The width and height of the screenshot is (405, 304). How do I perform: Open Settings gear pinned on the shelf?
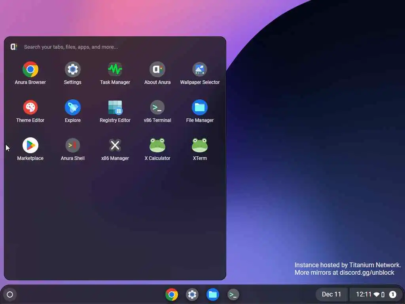pyautogui.click(x=192, y=294)
